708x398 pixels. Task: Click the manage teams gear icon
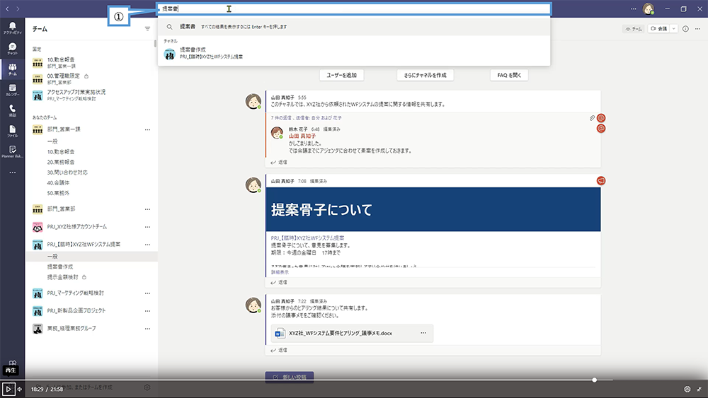147,387
